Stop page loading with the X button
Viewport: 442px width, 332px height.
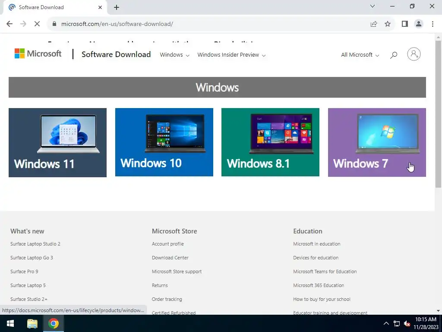pyautogui.click(x=37, y=24)
